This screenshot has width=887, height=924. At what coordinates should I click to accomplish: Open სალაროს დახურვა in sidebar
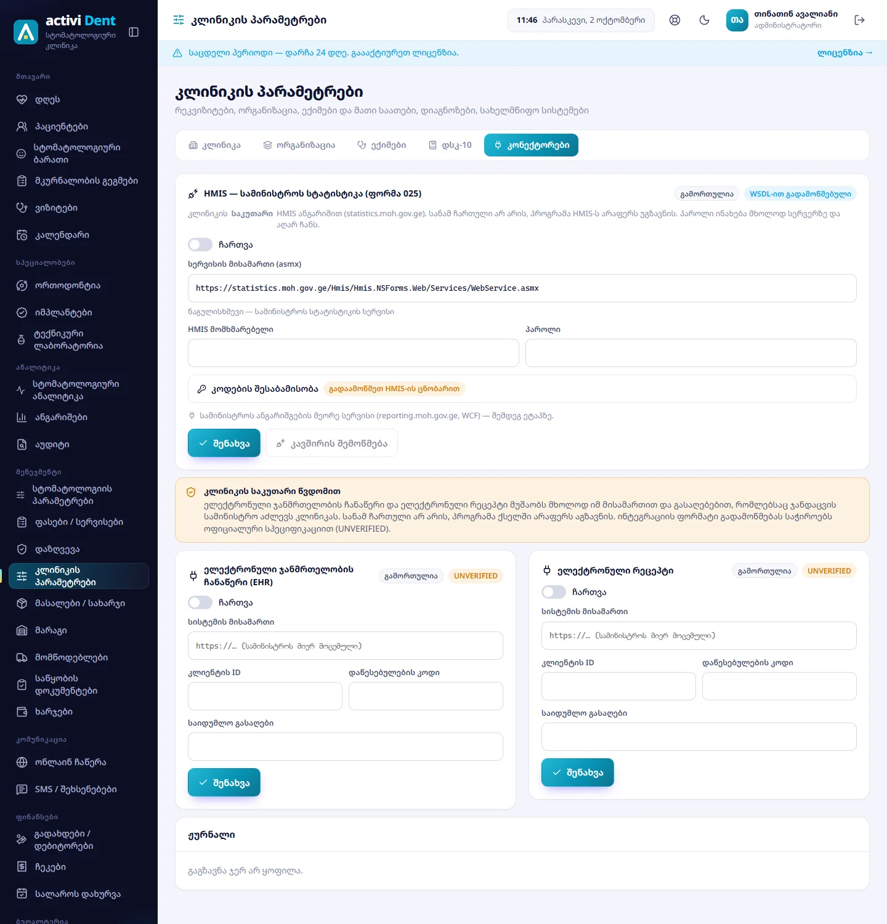pos(79,894)
